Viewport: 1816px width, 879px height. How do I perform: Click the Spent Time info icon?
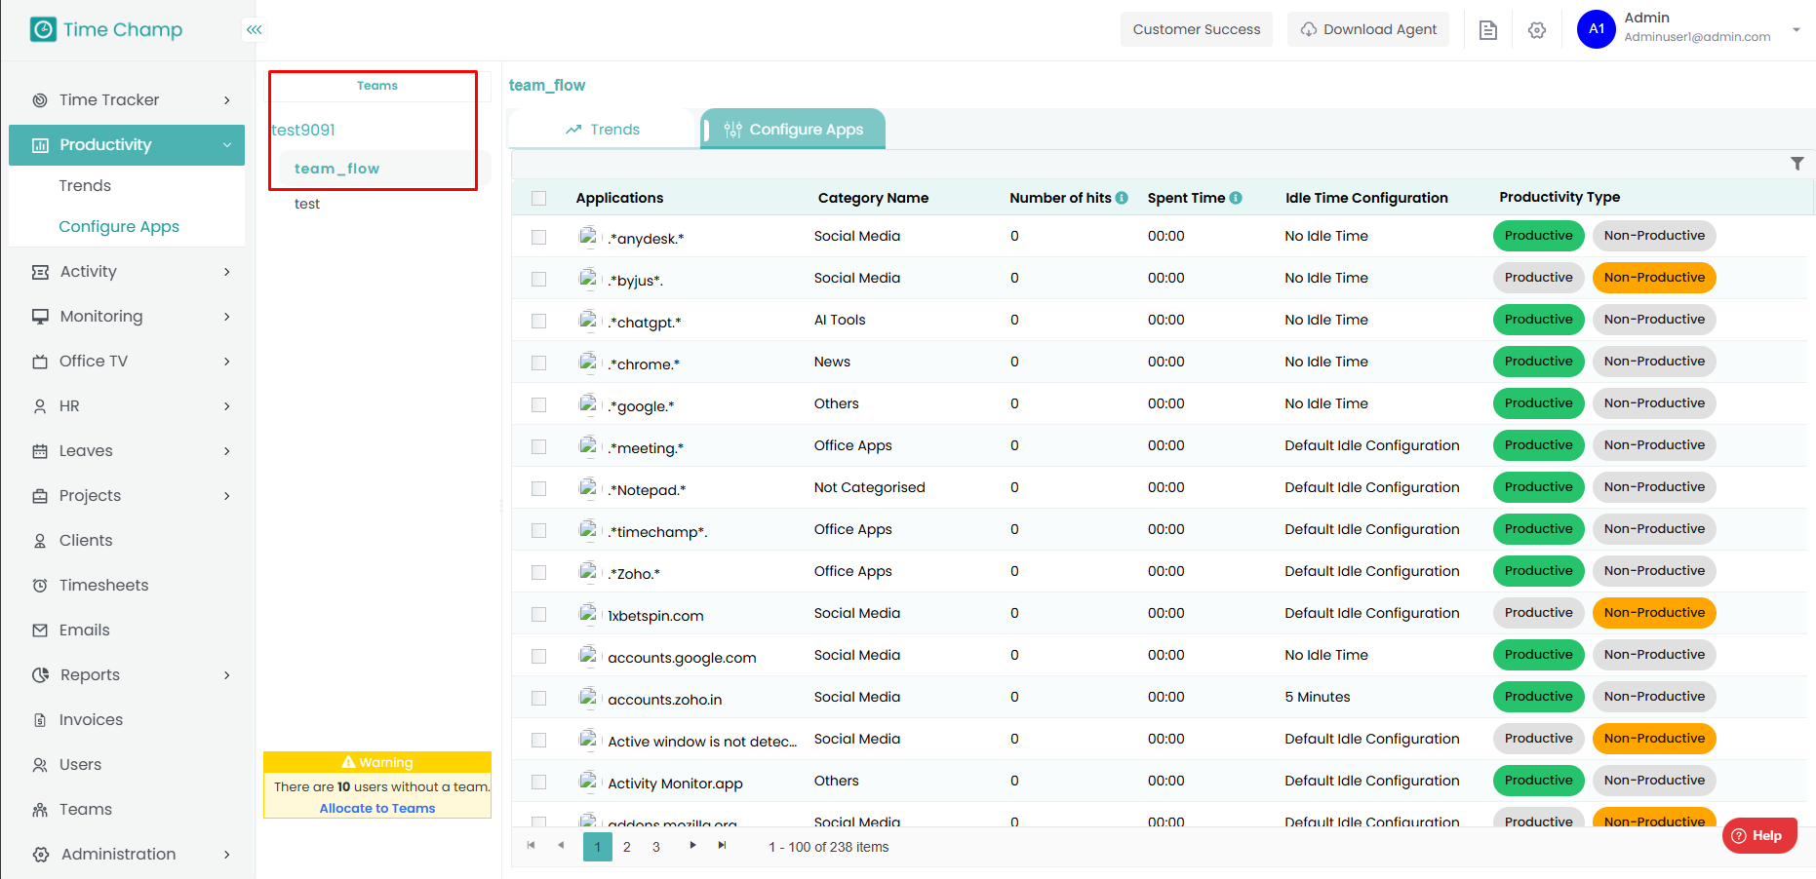(x=1236, y=198)
